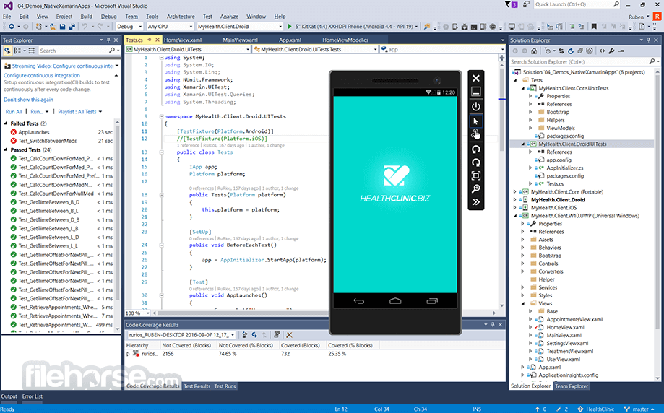The image size is (664, 413).
Task: Click the emulator fit-to-screen icon
Action: 476,175
